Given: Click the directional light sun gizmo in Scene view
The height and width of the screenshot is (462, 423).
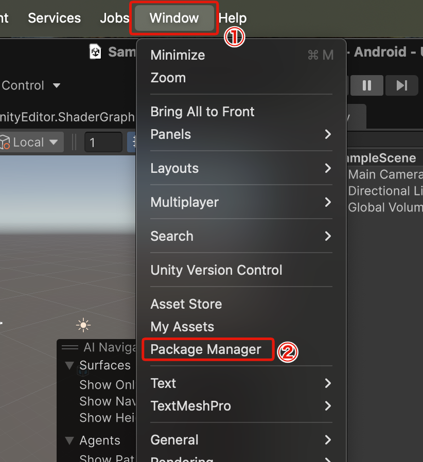Looking at the screenshot, I should click(83, 325).
